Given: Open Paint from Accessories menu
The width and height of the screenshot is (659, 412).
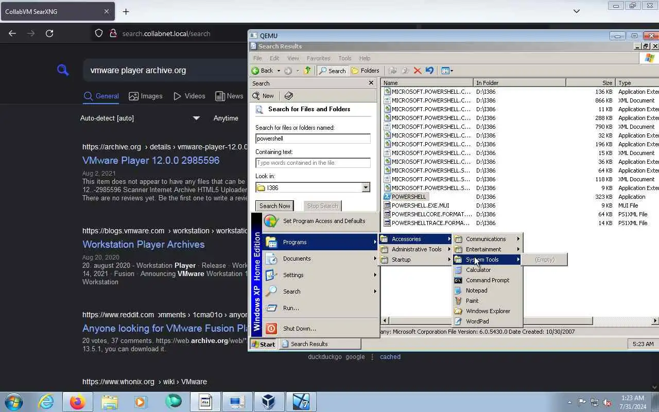Looking at the screenshot, I should coord(488,301).
